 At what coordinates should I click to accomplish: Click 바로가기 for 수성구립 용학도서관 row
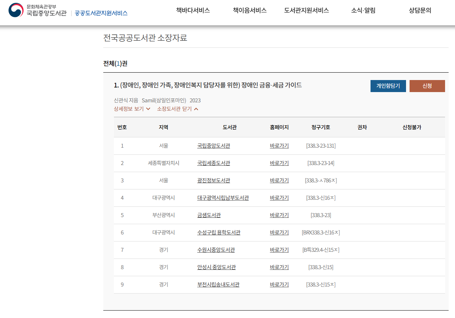pos(279,232)
